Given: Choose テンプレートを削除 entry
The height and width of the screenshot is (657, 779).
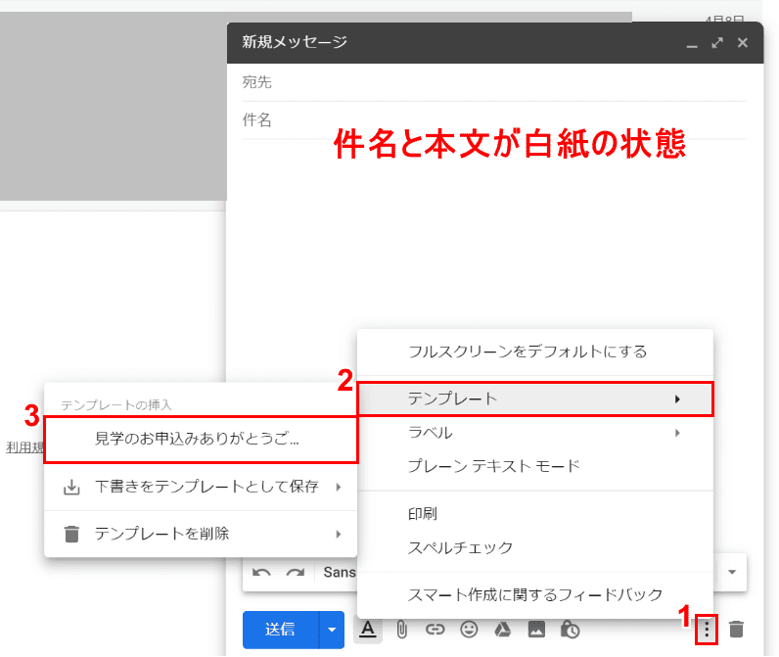Looking at the screenshot, I should [x=201, y=535].
